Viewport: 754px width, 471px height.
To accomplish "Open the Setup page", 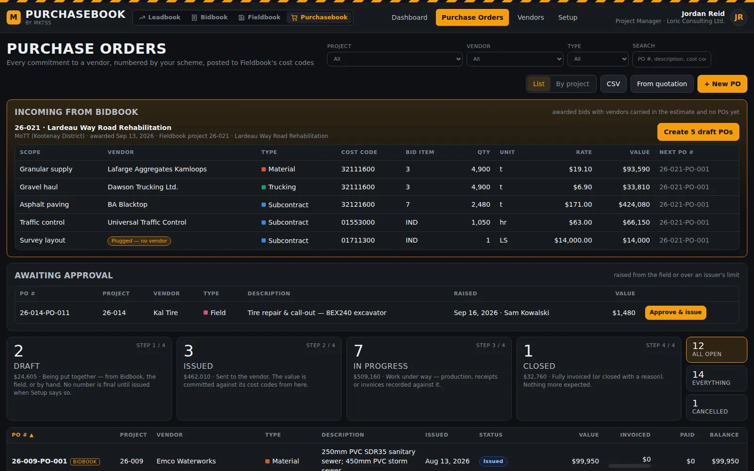I will tap(567, 17).
